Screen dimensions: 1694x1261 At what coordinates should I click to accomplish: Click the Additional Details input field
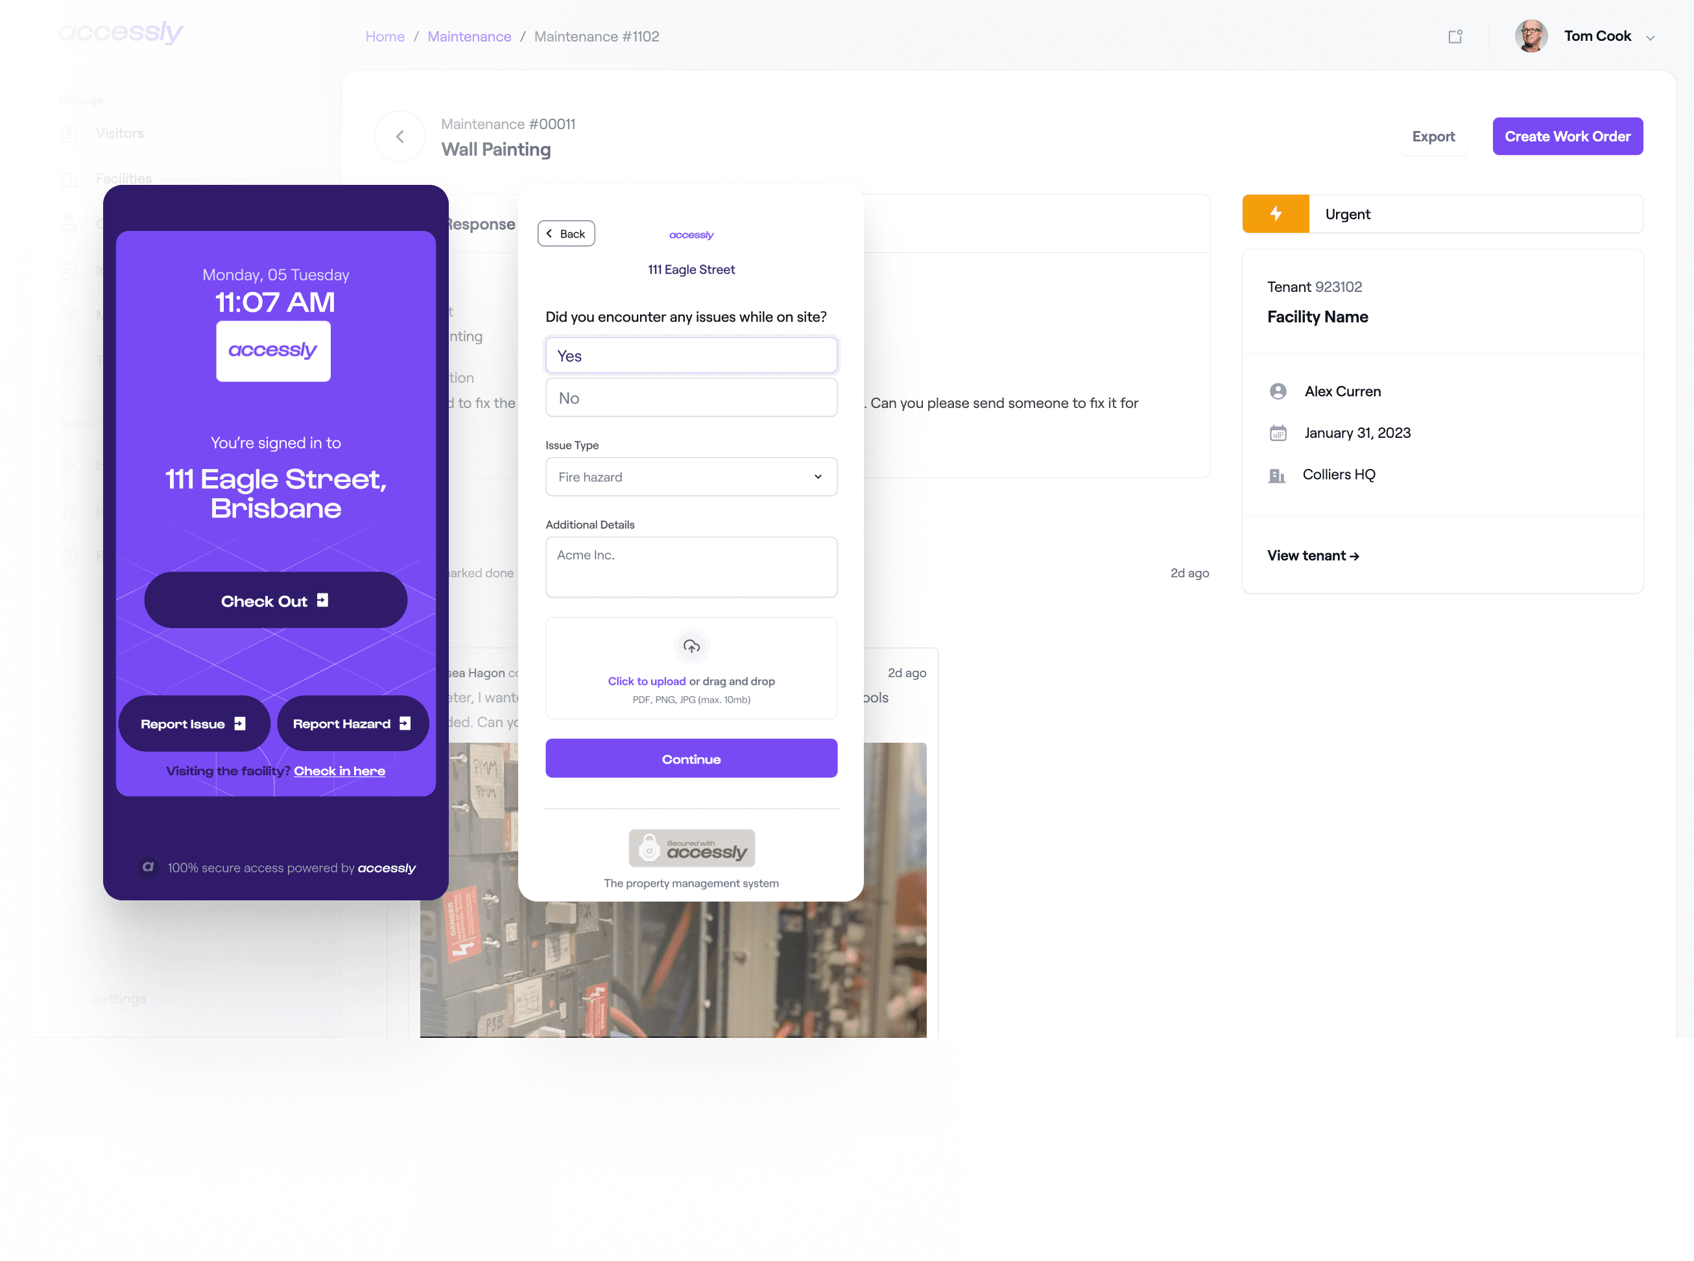[x=690, y=567]
